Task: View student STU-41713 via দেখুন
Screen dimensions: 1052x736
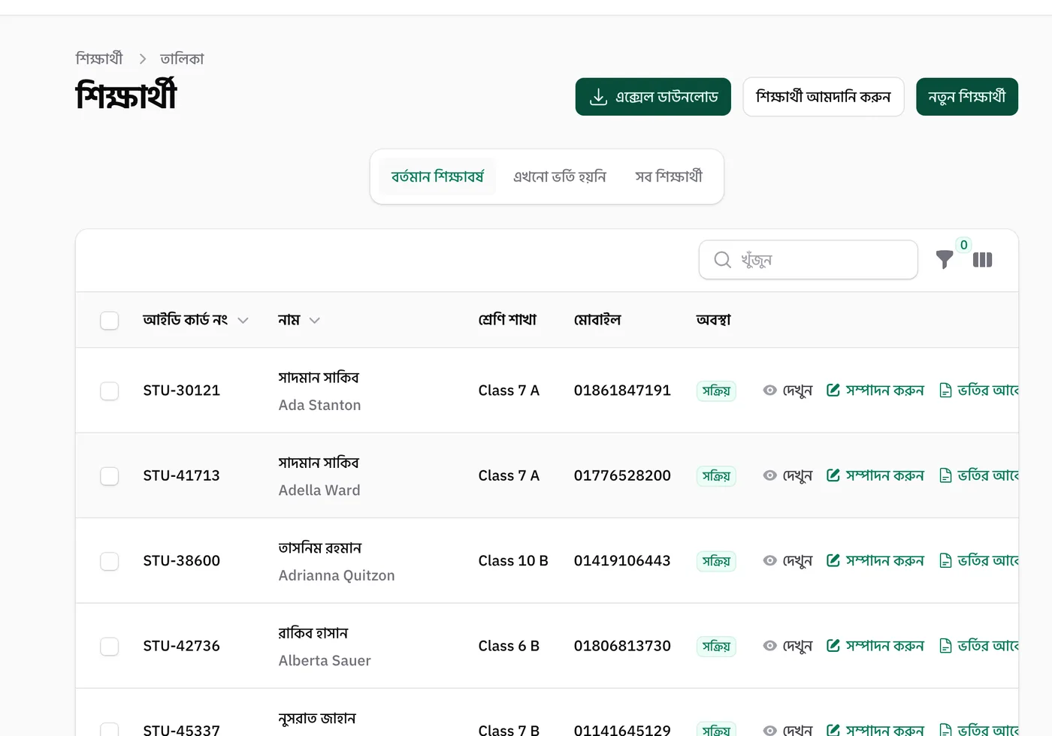Action: pos(787,475)
